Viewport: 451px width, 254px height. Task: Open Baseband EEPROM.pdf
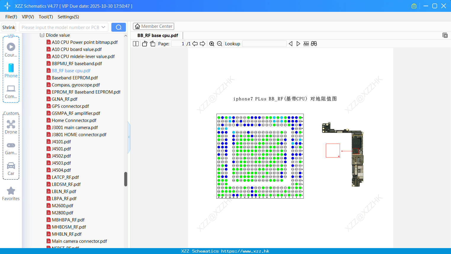pyautogui.click(x=75, y=78)
